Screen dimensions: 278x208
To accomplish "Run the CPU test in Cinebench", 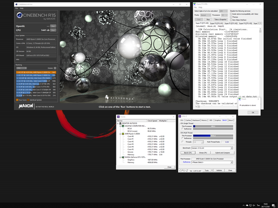I will pyautogui.click(x=53, y=30).
